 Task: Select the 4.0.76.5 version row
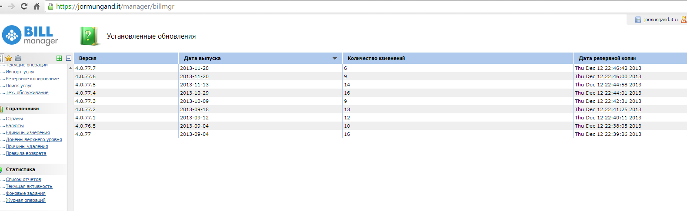(x=86, y=126)
